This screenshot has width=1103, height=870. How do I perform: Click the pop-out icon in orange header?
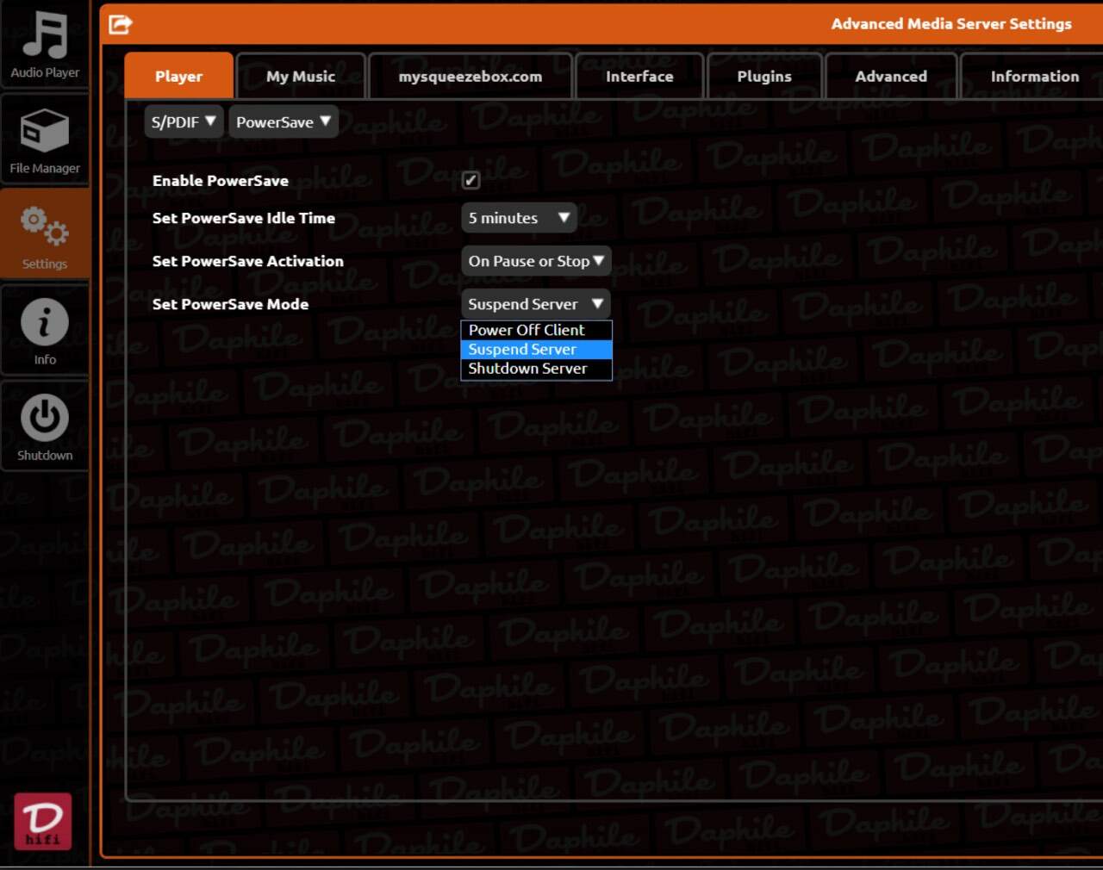tap(121, 24)
